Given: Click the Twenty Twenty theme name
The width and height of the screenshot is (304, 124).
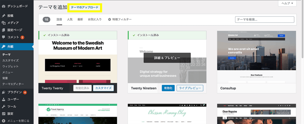Looking at the screenshot, I should click(52, 88).
